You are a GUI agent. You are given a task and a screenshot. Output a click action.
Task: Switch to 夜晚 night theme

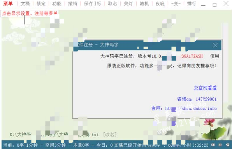coord(160,3)
